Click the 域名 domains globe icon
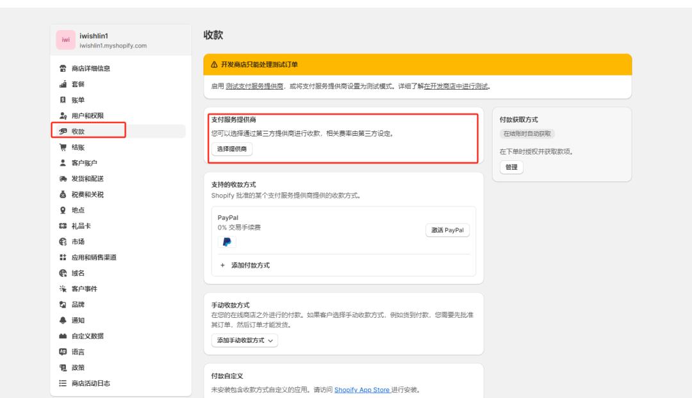This screenshot has width=692, height=398. (63, 273)
